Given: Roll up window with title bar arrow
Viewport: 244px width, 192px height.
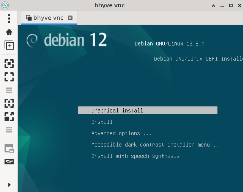Looking at the screenshot, I should click(214, 6).
